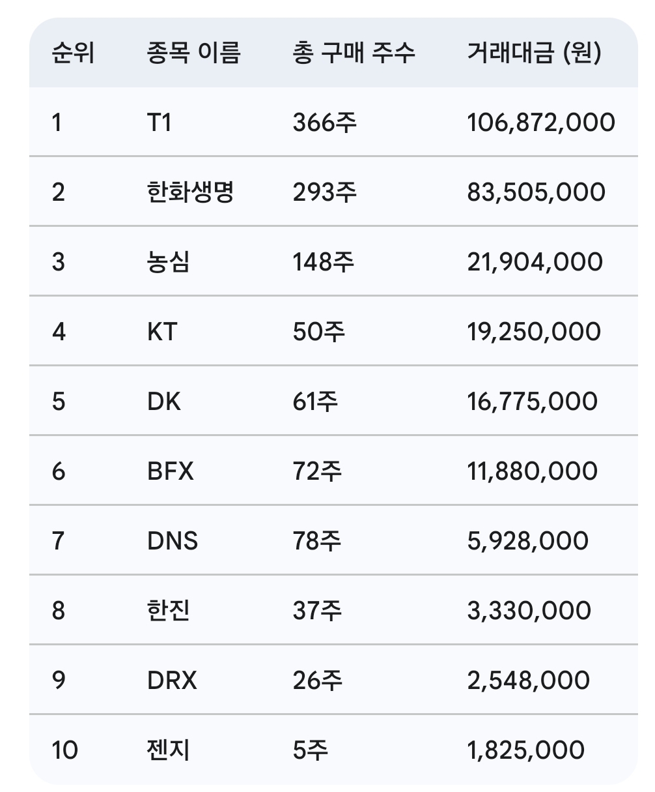Select the 젠지 stock name cell

[x=169, y=750]
